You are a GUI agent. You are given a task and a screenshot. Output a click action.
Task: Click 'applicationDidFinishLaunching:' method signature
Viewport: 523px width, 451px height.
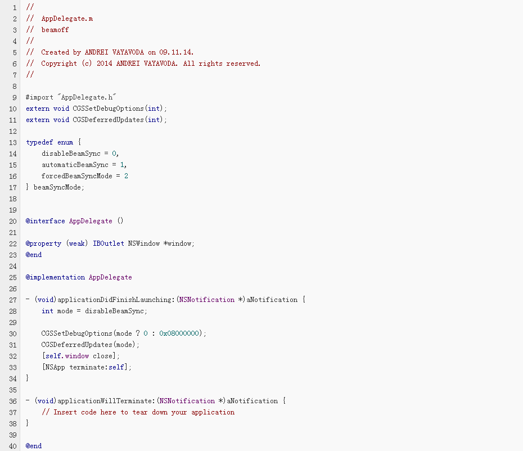pyautogui.click(x=166, y=300)
